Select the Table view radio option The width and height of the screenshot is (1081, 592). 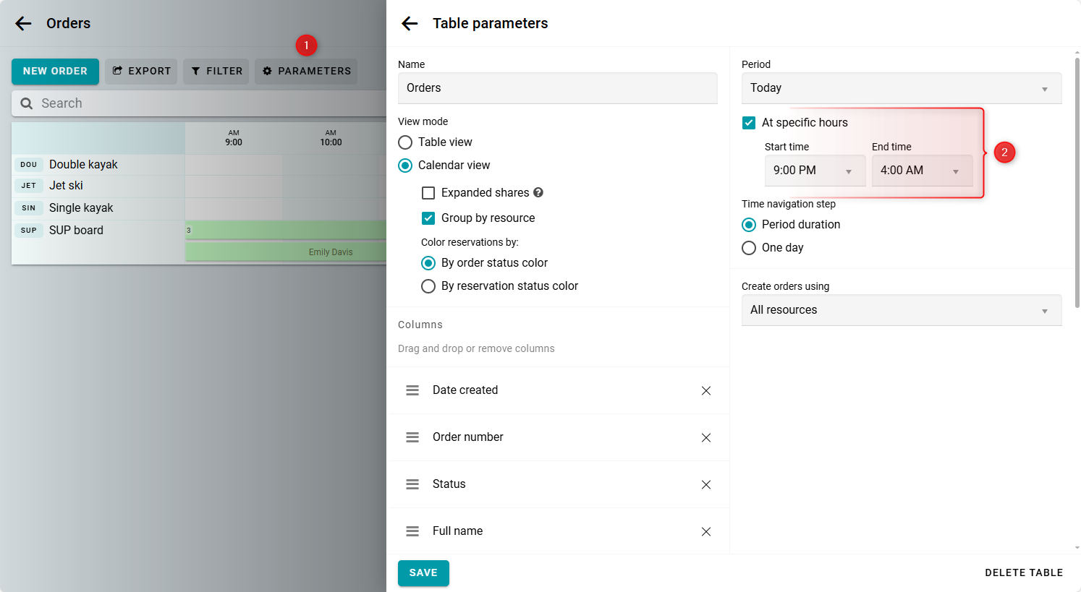pyautogui.click(x=405, y=142)
